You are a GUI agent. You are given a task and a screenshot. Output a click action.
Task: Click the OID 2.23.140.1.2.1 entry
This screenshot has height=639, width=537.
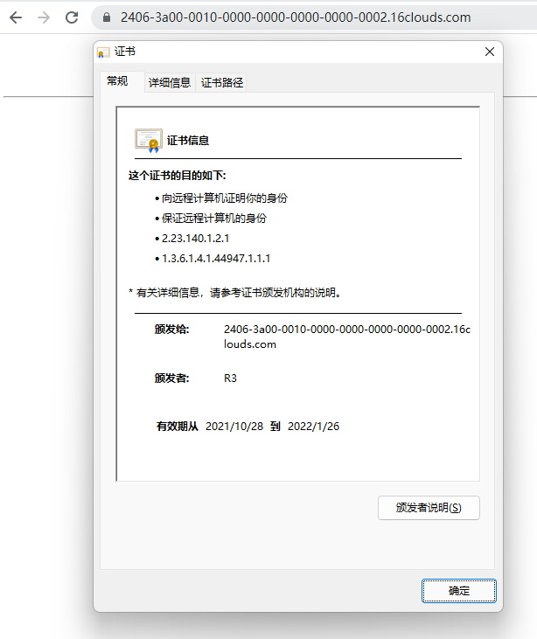point(195,239)
